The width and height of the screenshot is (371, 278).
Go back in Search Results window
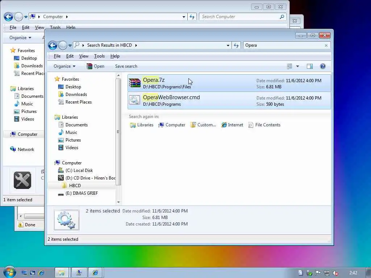coord(53,45)
